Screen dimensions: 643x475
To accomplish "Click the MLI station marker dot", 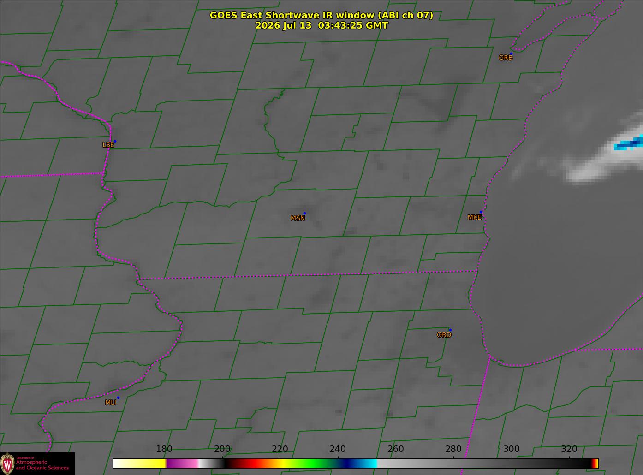I will point(118,398).
